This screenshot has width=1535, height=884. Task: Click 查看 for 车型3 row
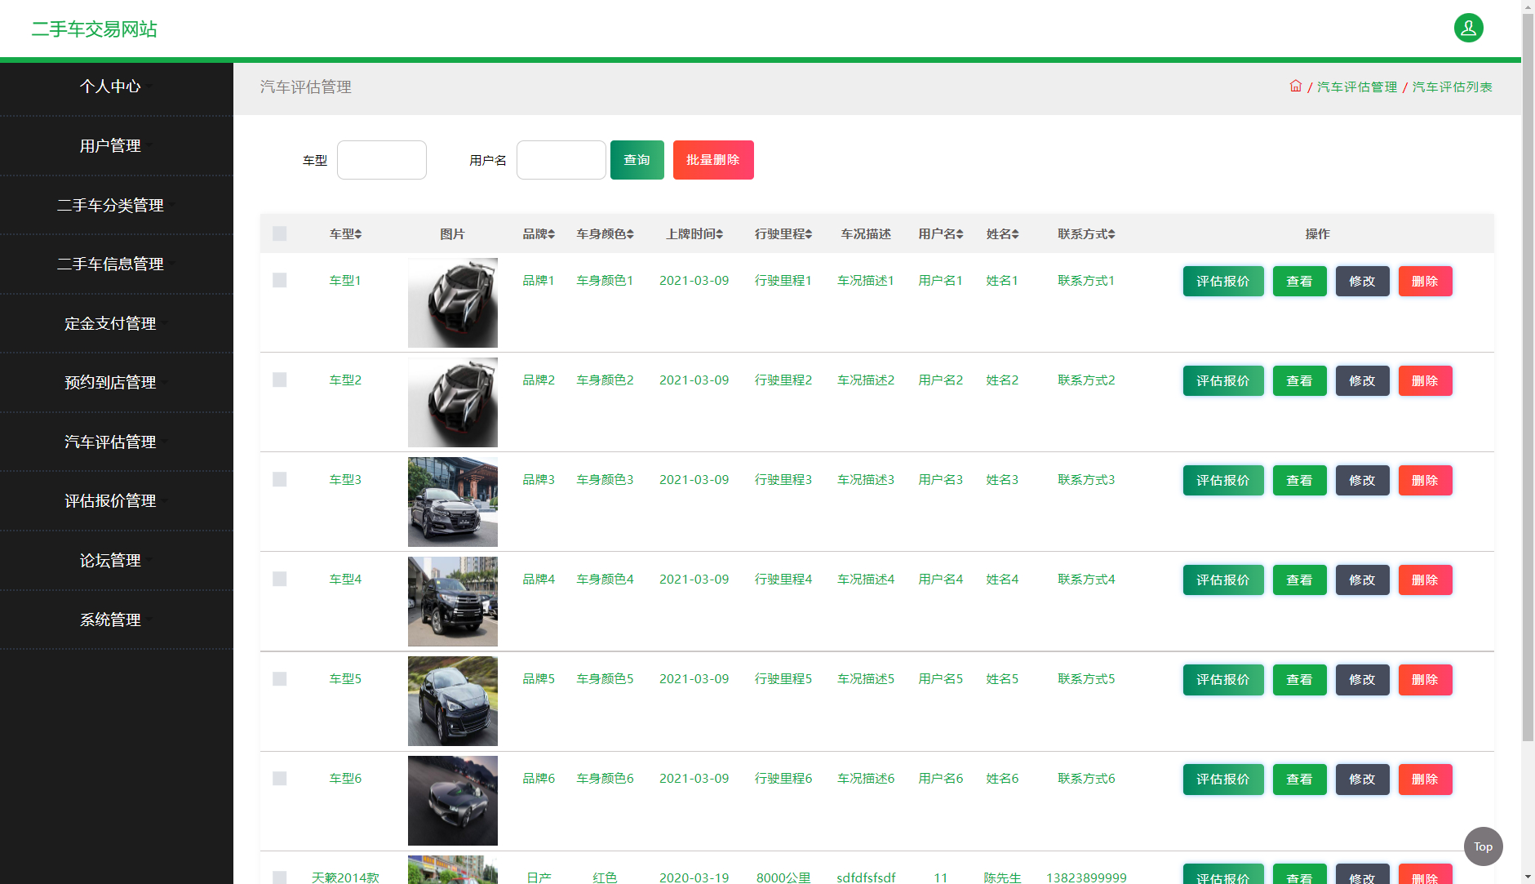tap(1299, 480)
